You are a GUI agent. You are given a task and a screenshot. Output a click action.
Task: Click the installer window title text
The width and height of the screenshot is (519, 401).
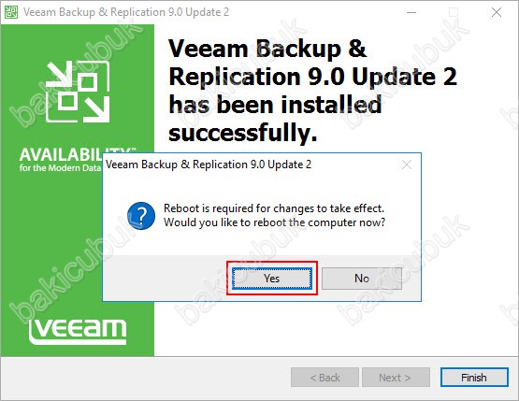pos(126,12)
